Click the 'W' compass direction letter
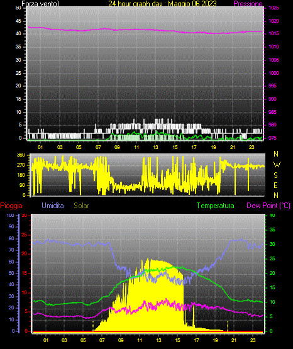Image resolution: width=293 pixels, height=349 pixels. click(277, 165)
